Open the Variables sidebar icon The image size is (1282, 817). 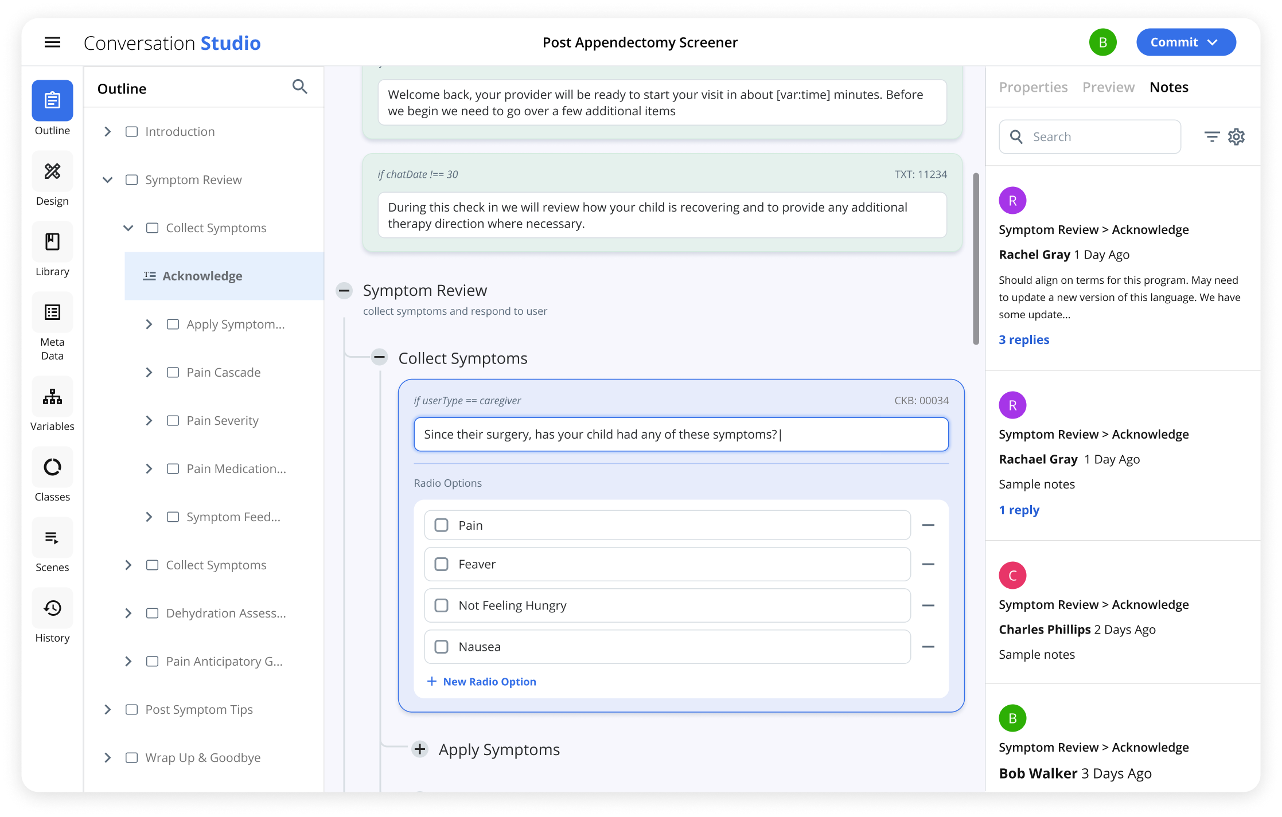52,397
